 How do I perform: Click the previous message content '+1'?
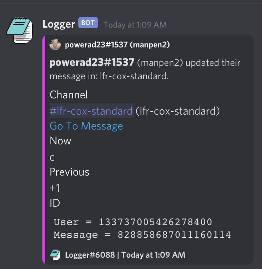coord(55,188)
